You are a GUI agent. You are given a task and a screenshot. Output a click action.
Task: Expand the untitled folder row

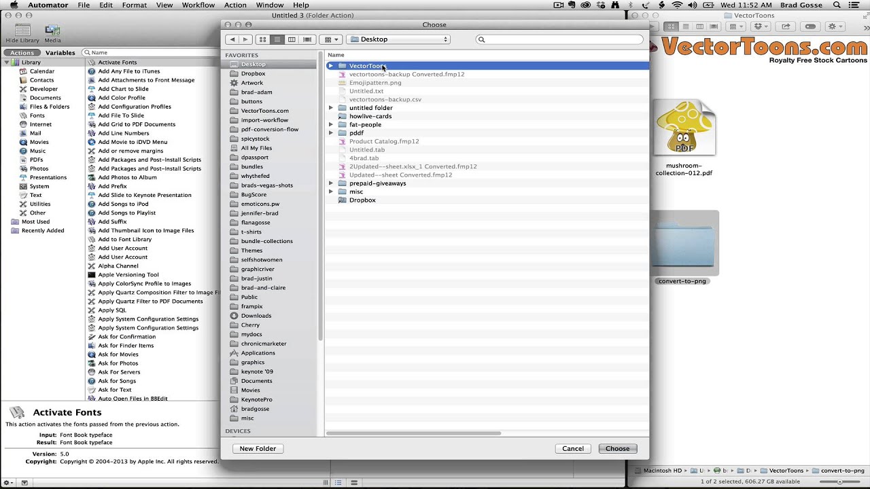point(331,108)
